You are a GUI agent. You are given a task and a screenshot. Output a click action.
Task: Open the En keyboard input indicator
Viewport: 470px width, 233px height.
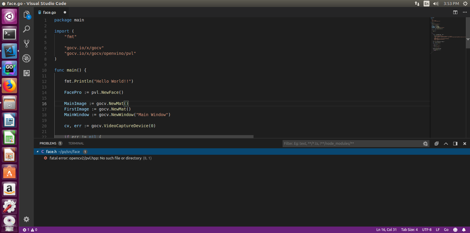[427, 4]
